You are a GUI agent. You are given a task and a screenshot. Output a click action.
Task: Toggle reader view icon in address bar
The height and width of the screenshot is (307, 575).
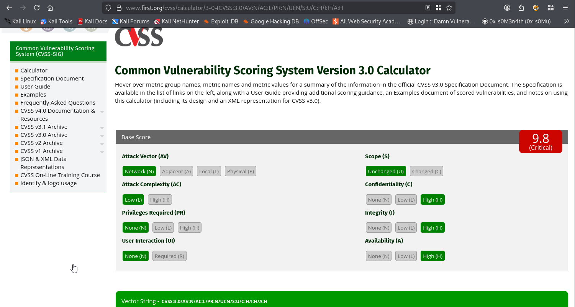coord(428,8)
